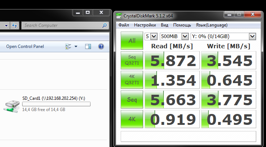Screen dimensions: 266x147
Task: Start the plain 4K test
Action: [x=132, y=119]
